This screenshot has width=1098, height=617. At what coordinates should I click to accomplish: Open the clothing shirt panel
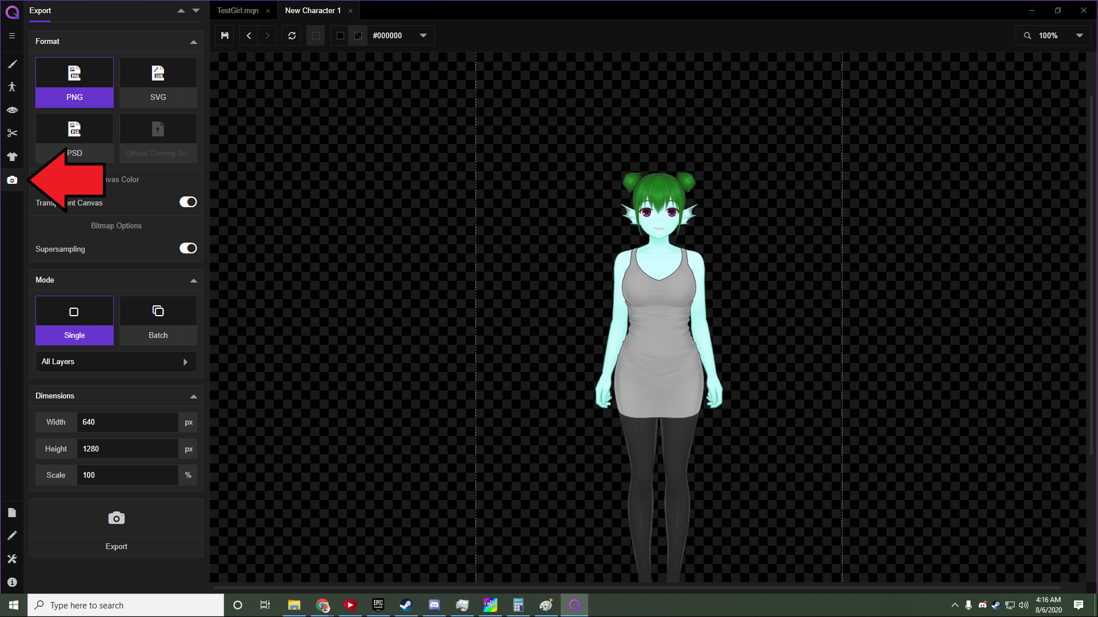(x=12, y=156)
